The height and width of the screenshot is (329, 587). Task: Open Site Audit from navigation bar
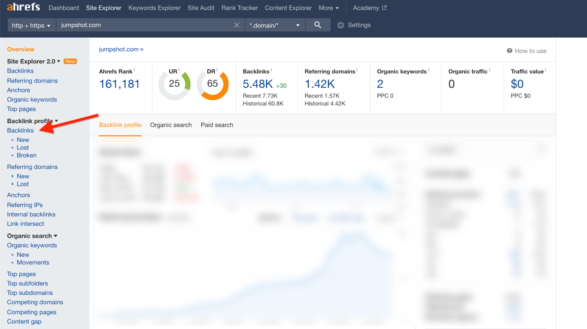point(201,8)
